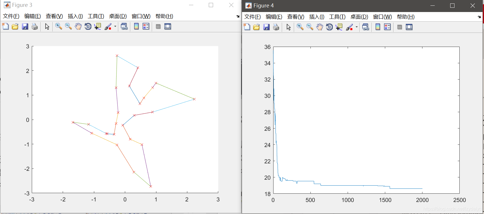Open 查看(V) menu in Figure 3
The width and height of the screenshot is (484, 214).
[x=54, y=16]
